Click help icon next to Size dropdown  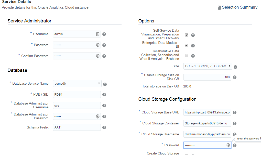235,67
